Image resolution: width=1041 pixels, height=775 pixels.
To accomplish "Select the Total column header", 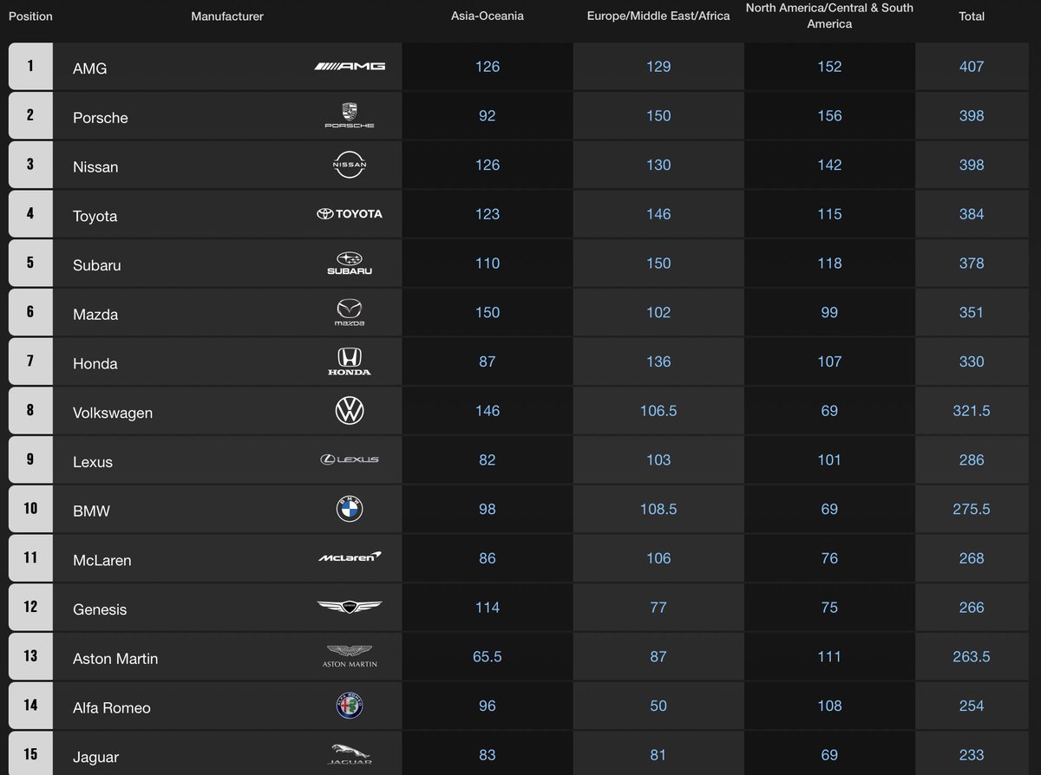I will (972, 16).
